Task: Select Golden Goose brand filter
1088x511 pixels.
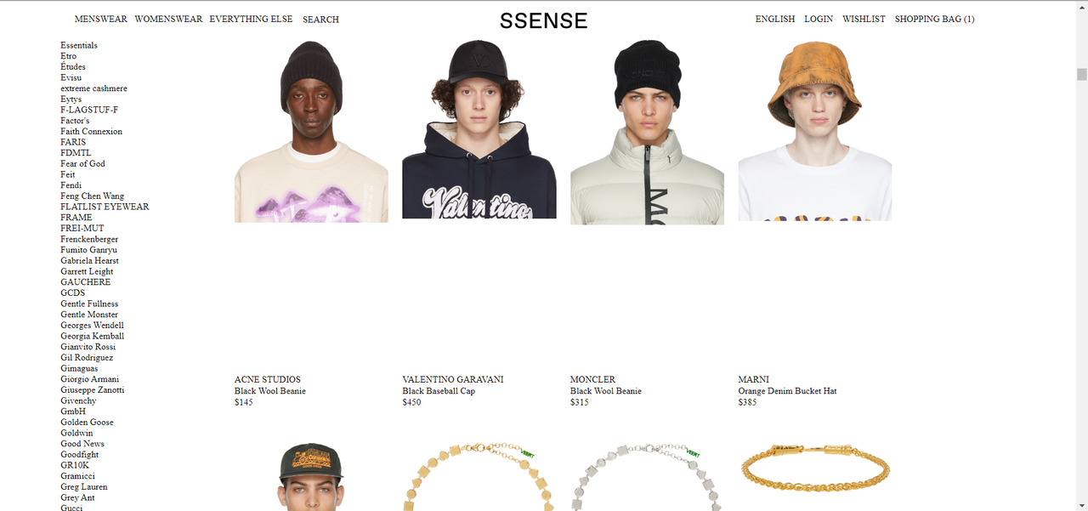Action: pyautogui.click(x=87, y=422)
